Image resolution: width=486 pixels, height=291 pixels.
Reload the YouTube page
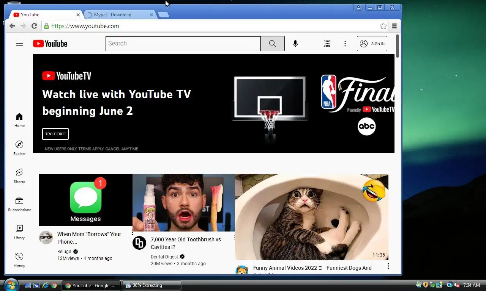tap(34, 26)
